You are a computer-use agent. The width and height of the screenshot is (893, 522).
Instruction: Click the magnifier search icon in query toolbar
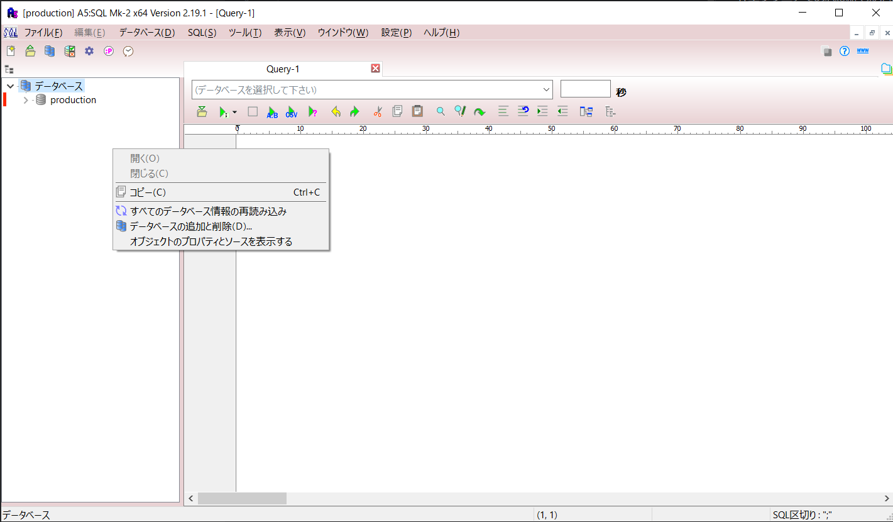(x=441, y=112)
